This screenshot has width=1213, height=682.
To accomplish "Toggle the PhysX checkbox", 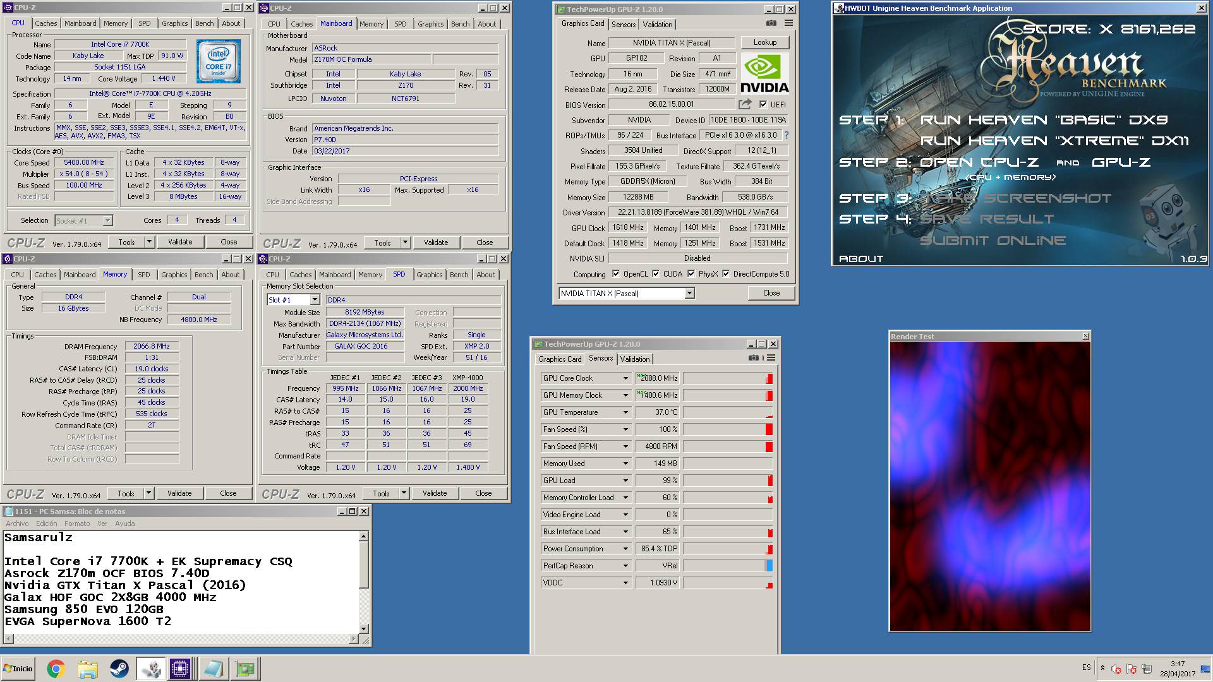I will (x=691, y=273).
